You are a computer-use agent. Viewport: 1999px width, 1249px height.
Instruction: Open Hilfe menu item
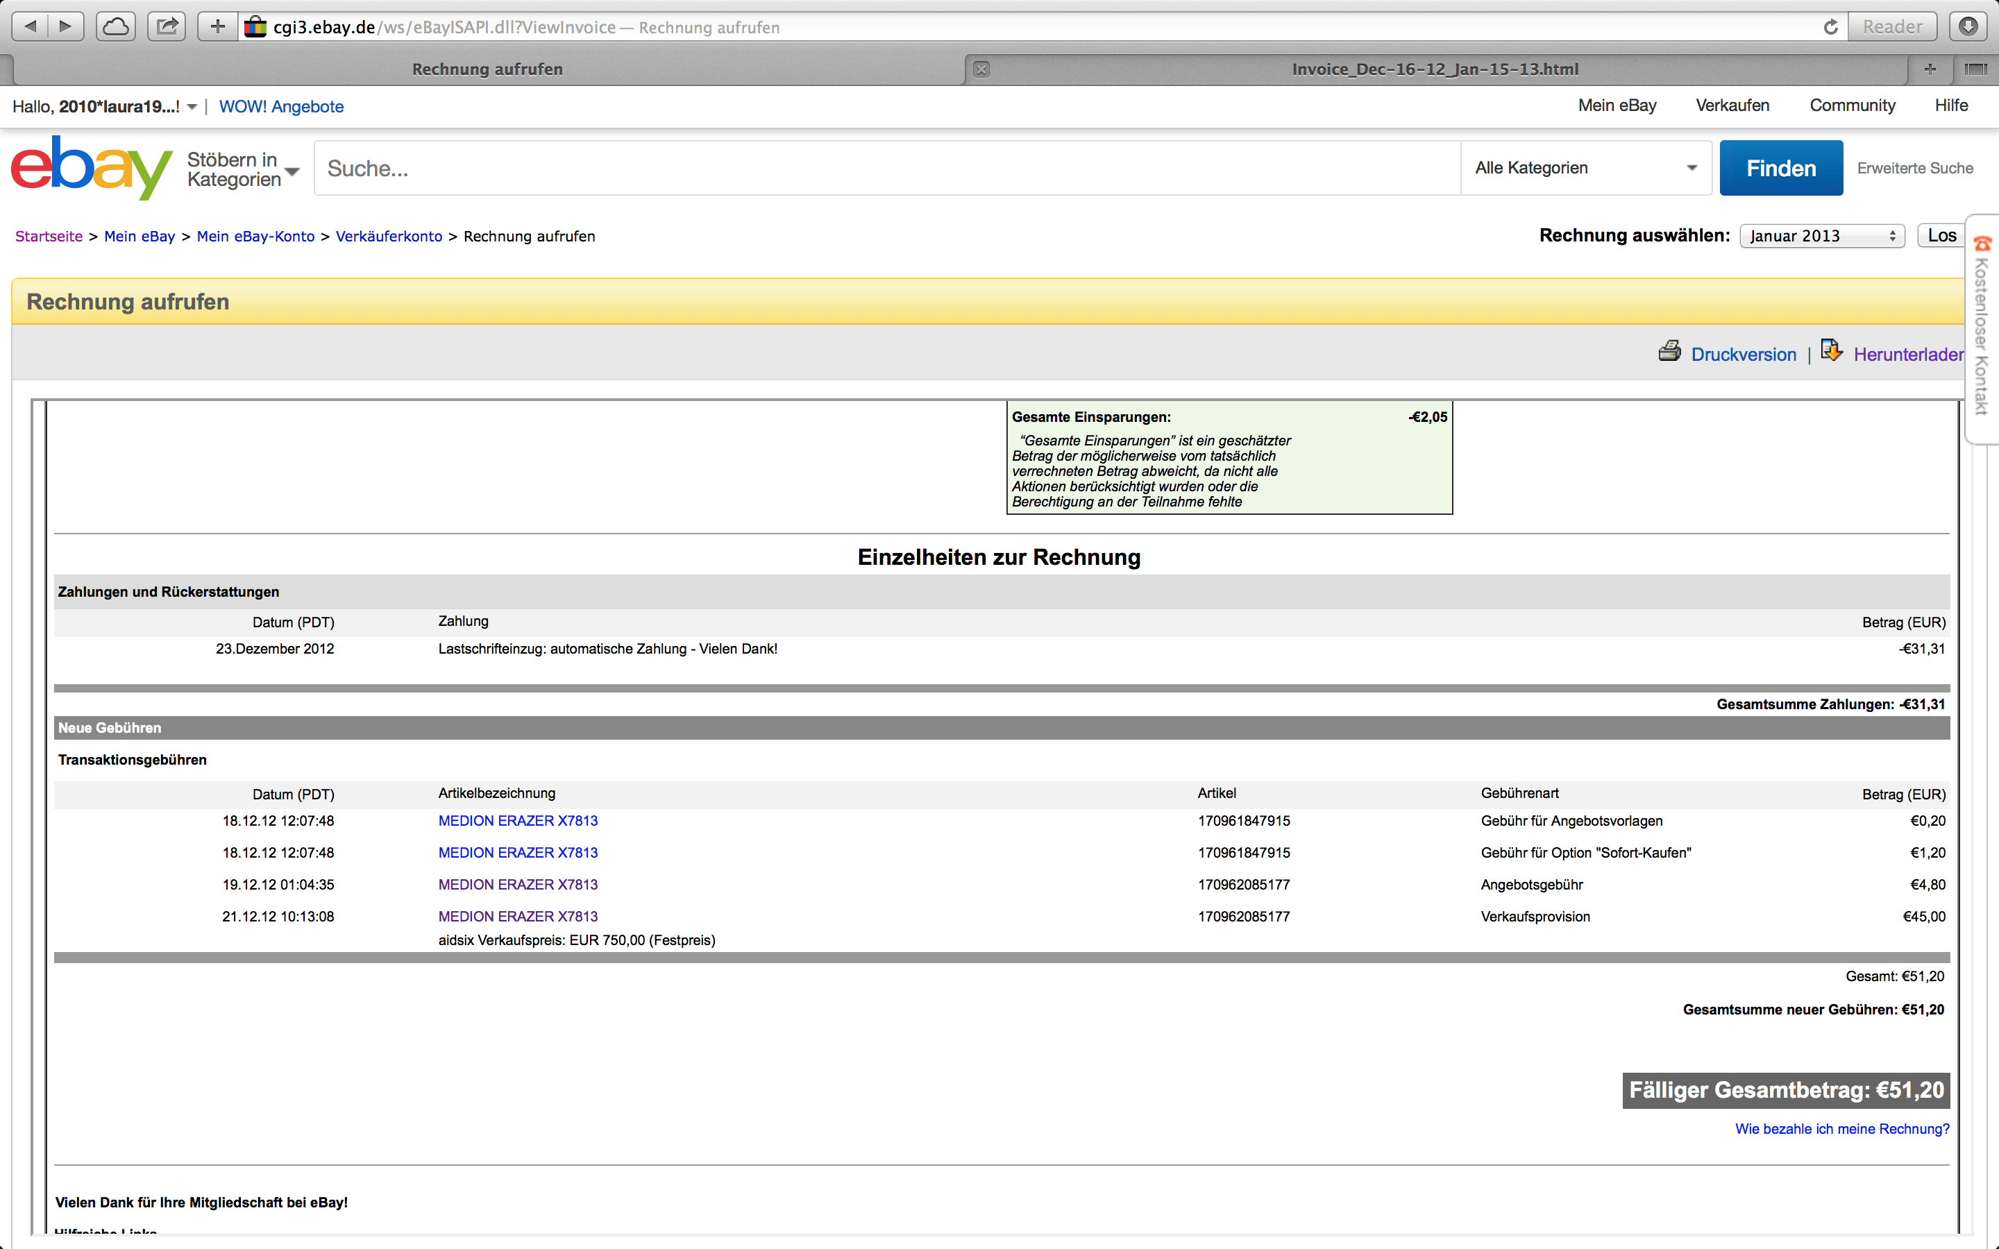point(1951,105)
